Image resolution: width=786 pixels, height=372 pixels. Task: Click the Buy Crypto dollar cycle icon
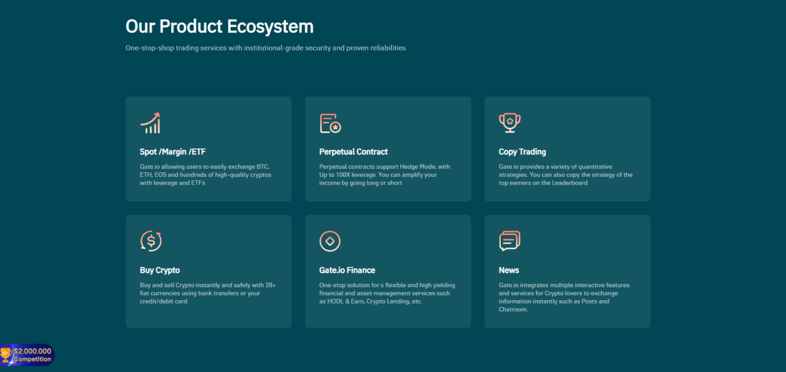pyautogui.click(x=150, y=241)
